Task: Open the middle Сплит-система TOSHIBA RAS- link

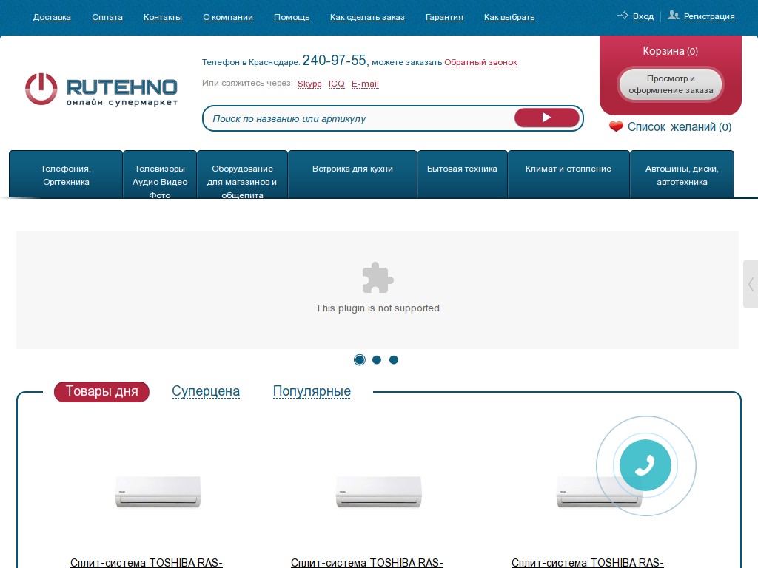Action: pyautogui.click(x=367, y=562)
